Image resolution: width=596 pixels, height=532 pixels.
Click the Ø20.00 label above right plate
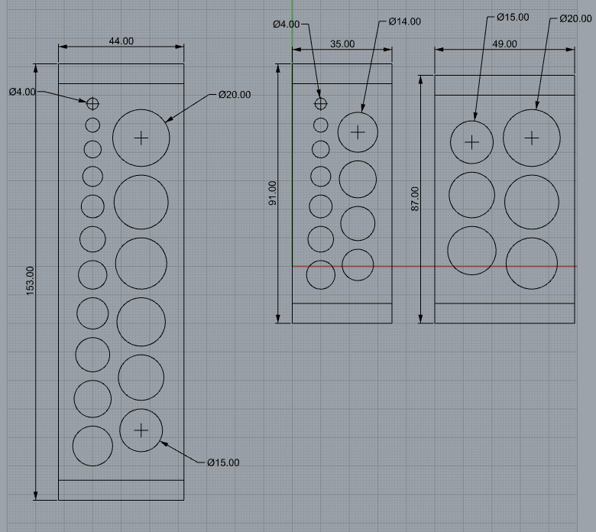(576, 18)
